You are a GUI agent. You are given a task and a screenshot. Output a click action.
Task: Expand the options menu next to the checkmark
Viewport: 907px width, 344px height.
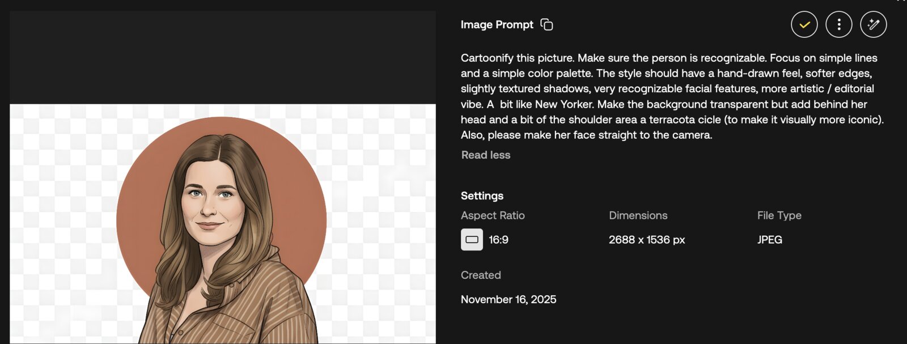click(838, 24)
